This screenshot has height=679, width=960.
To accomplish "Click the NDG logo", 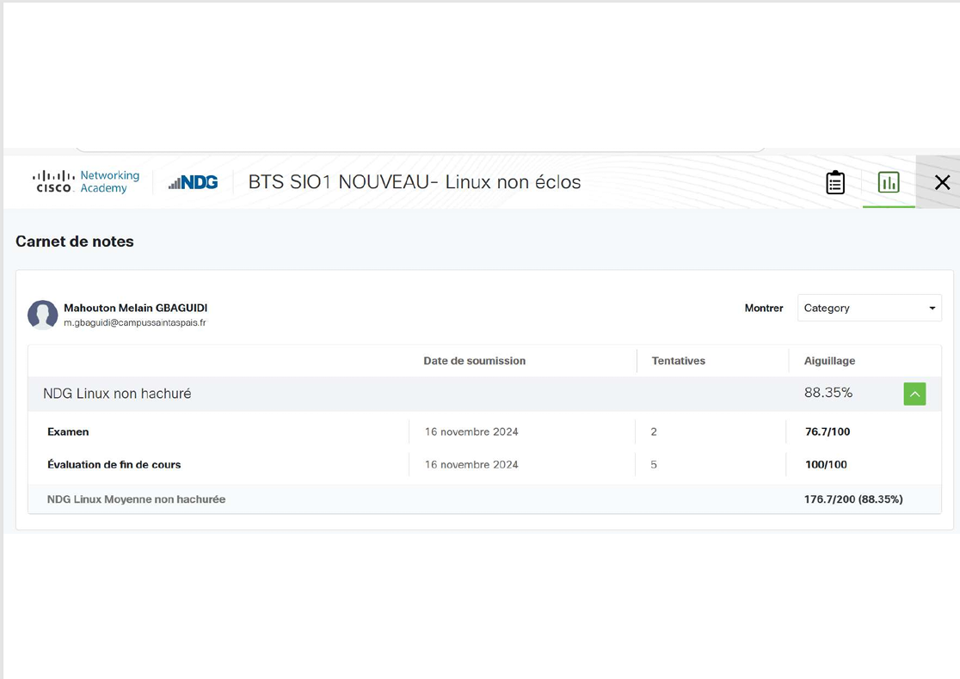I will [194, 182].
